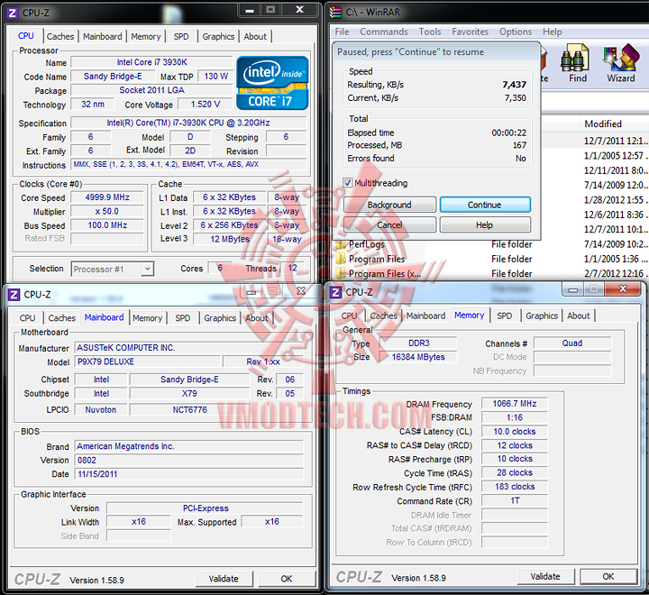Open the Processor #1 selection dropdown

pyautogui.click(x=112, y=270)
